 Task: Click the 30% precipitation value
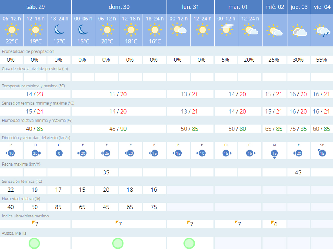[298, 60]
